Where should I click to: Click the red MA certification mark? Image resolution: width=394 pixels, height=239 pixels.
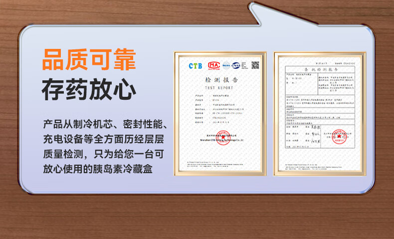coord(214,65)
